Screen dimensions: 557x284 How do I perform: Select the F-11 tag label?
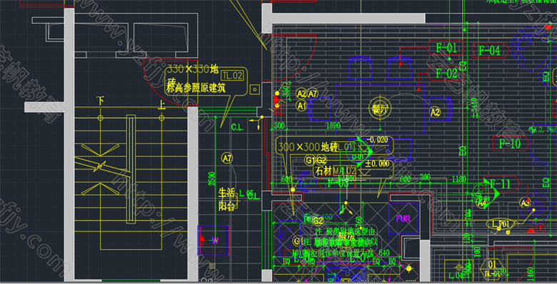point(501,184)
